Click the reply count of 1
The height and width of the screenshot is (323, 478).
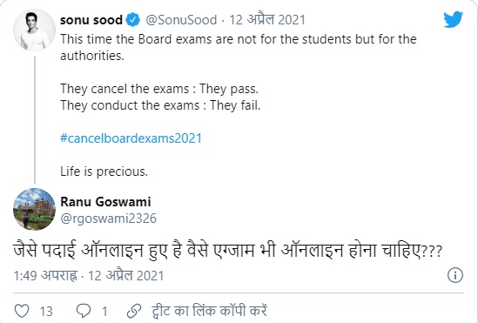click(x=104, y=312)
